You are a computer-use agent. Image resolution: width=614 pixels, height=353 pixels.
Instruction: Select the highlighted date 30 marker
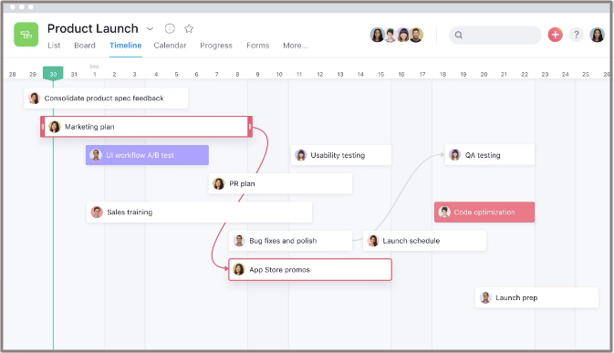point(53,74)
